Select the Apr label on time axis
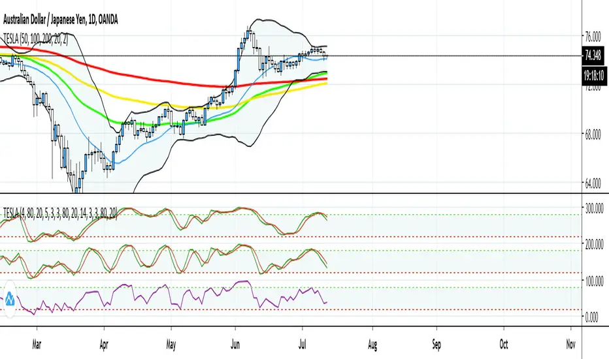The image size is (609, 359). (x=104, y=345)
